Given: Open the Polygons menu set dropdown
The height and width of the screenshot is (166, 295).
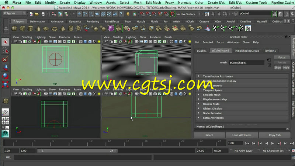Looking at the screenshot, I should [x=14, y=13].
